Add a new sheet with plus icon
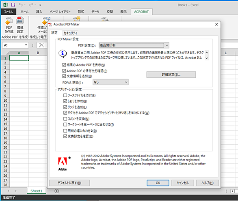The image size is (238, 201). 56,191
